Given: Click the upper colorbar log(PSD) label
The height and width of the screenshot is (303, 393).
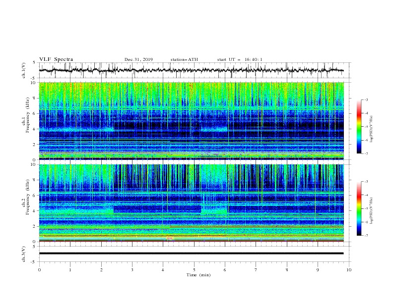Looking at the screenshot, I should (x=372, y=129).
